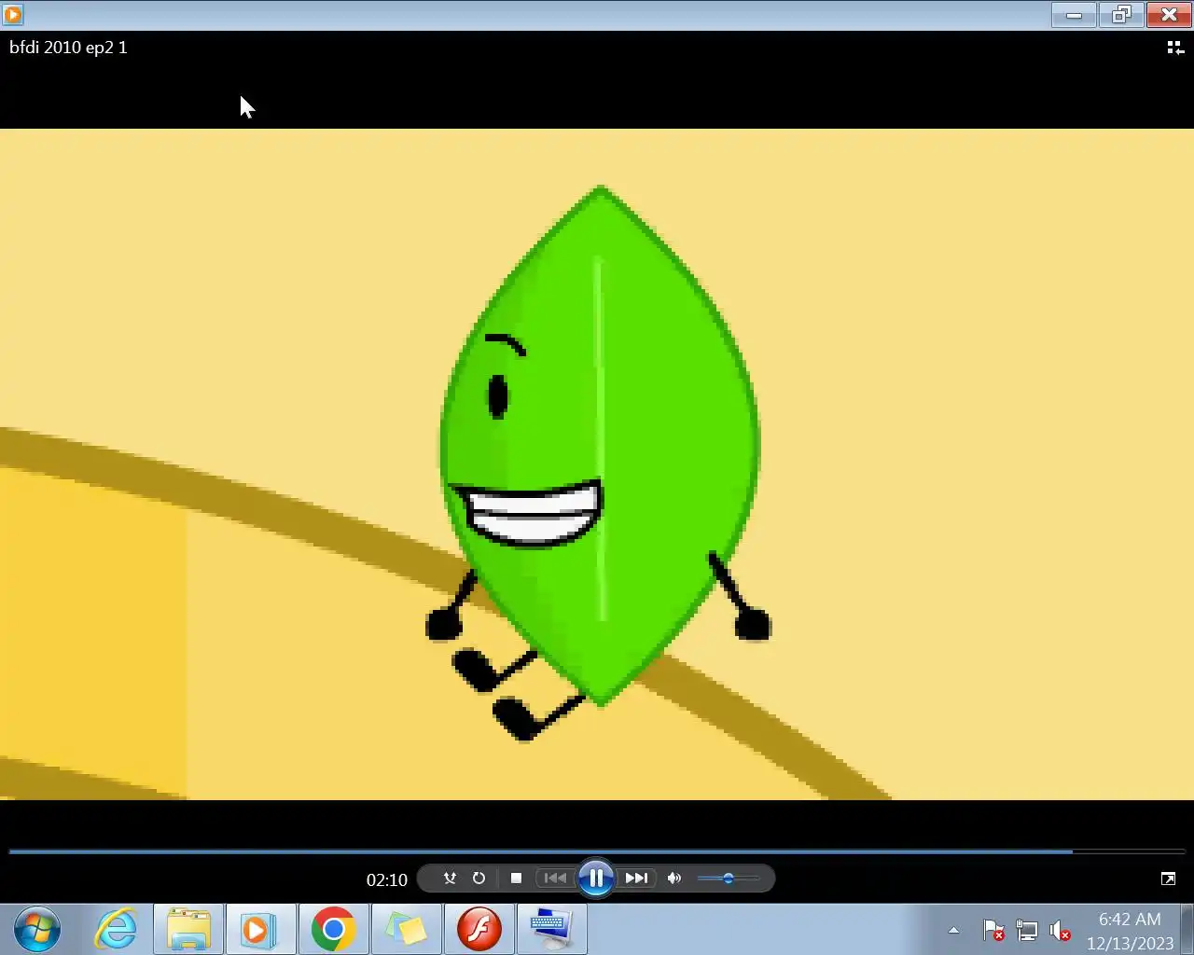The height and width of the screenshot is (955, 1194).
Task: Pause the playing video
Action: pos(596,878)
